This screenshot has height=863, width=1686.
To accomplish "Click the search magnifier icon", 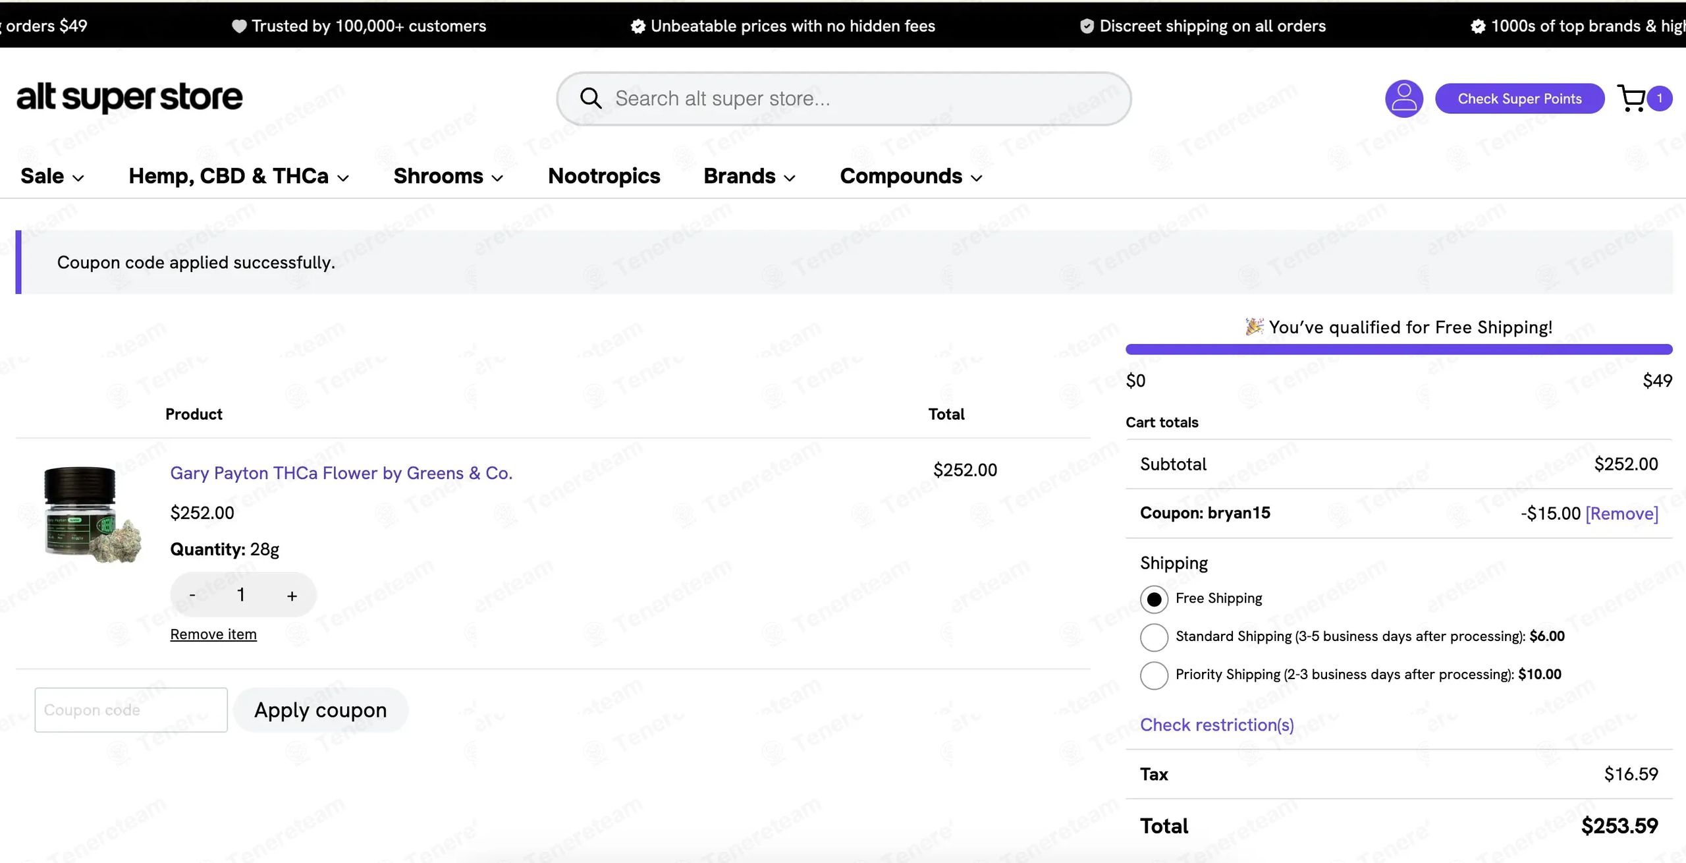I will point(590,99).
